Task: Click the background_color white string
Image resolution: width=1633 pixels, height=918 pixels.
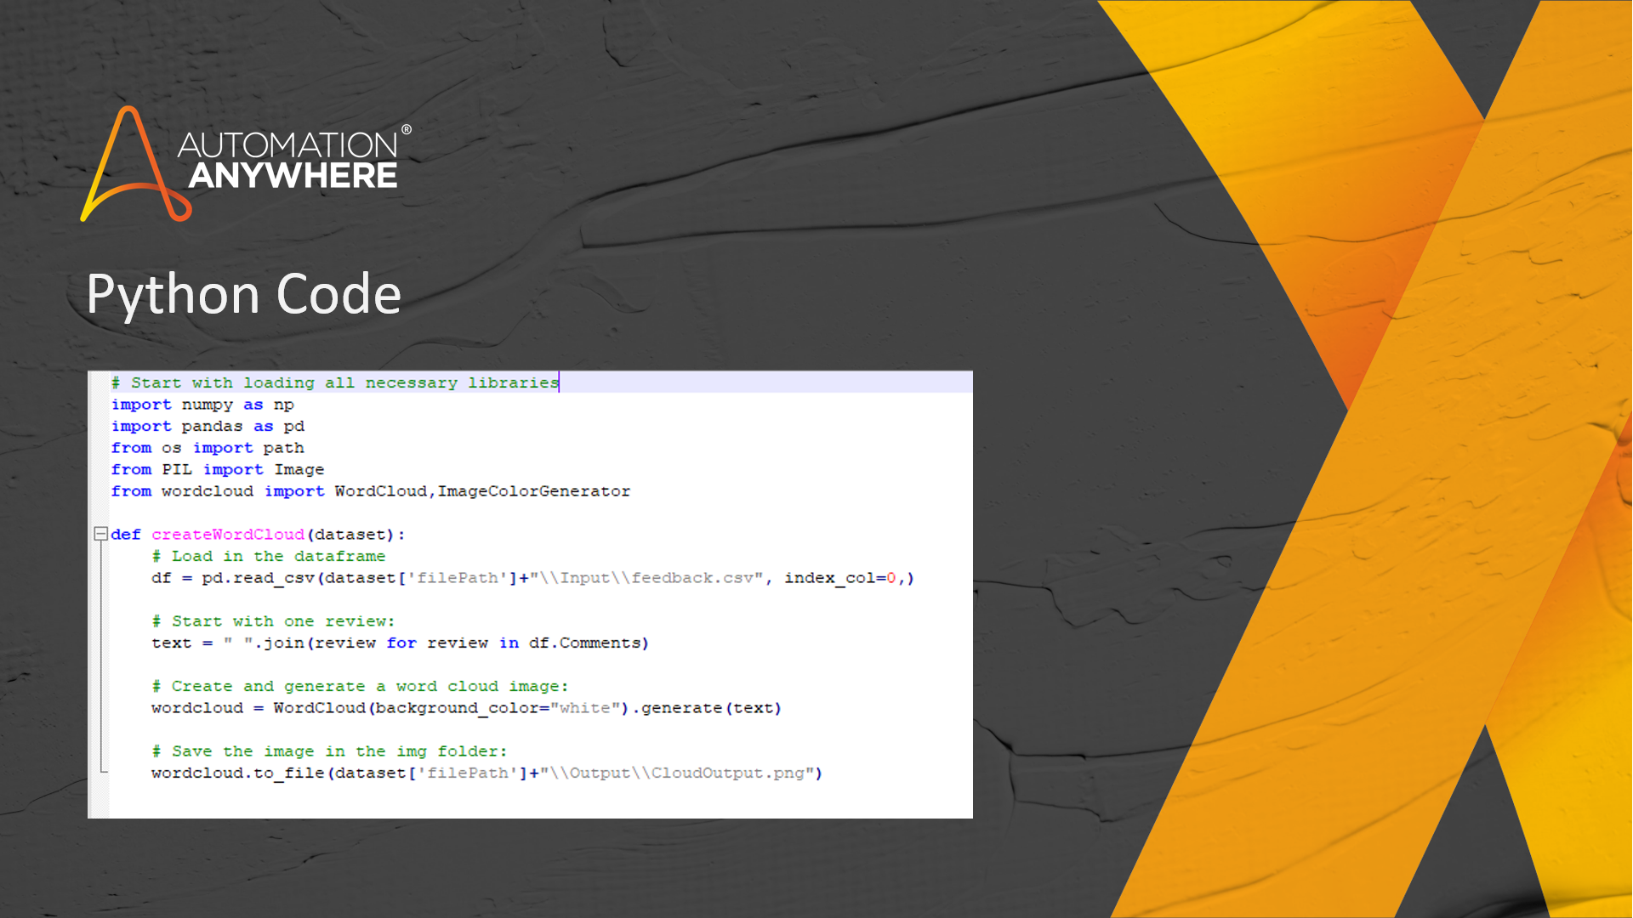Action: point(585,708)
